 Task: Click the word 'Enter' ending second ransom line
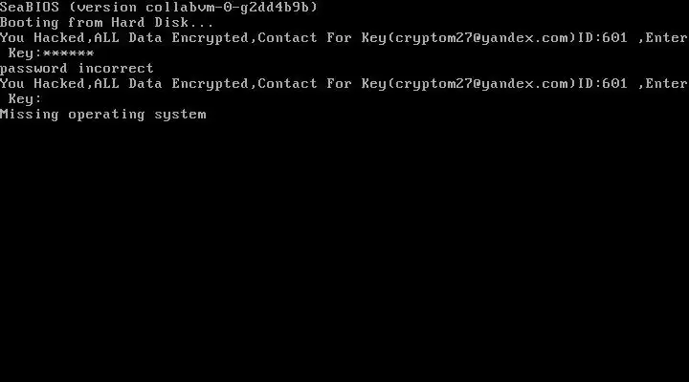coord(666,83)
